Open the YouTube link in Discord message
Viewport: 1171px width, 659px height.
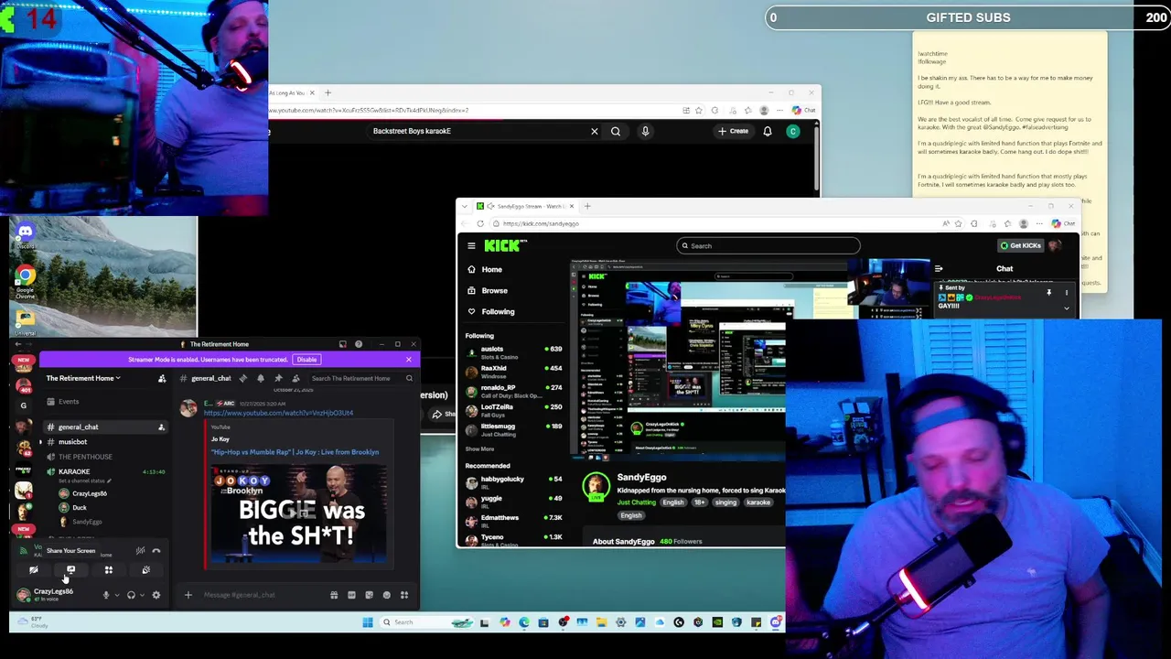[x=278, y=413]
